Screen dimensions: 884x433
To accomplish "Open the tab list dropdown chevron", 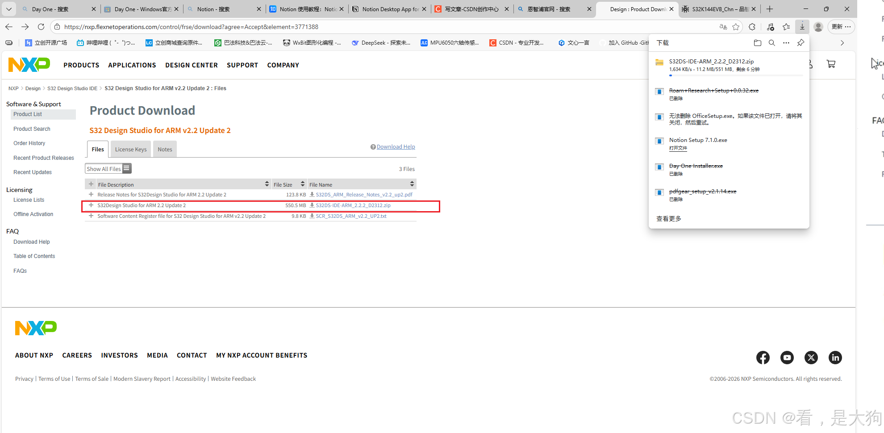I will point(9,9).
